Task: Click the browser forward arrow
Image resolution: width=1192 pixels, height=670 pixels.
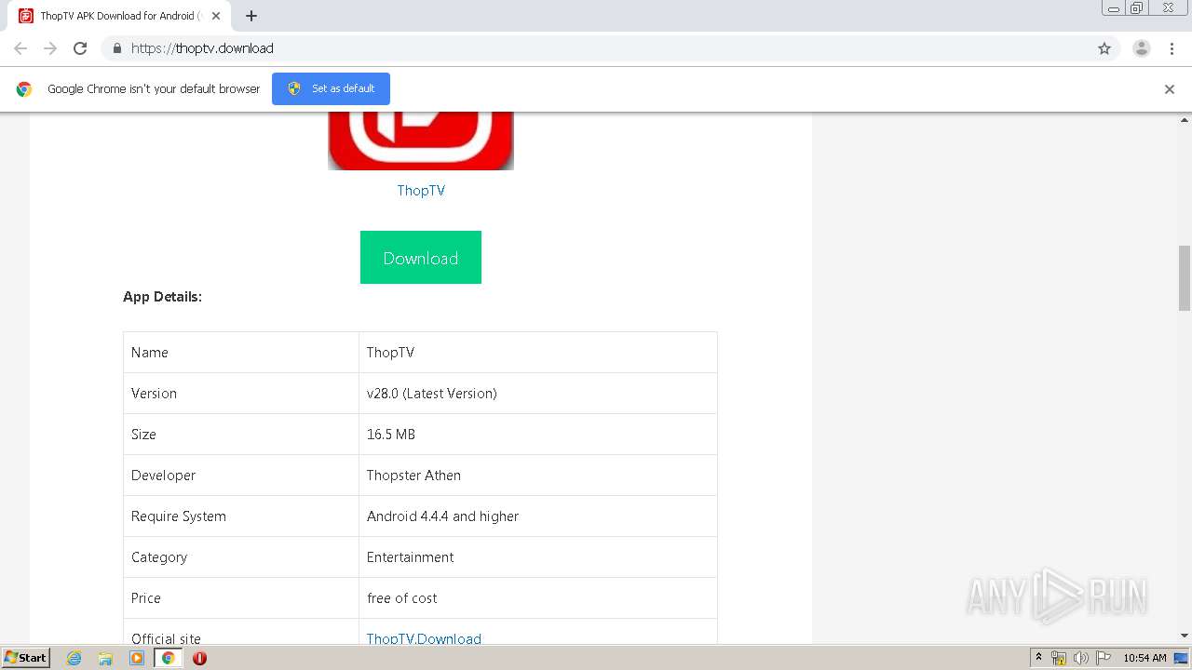Action: tap(50, 48)
